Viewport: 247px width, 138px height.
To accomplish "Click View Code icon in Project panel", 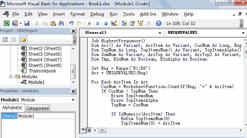I will 5,39.
